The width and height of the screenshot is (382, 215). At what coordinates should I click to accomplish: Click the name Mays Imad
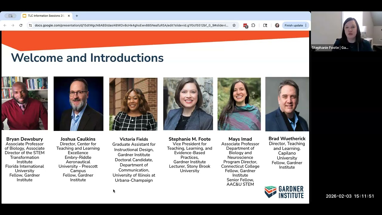[x=240, y=139]
